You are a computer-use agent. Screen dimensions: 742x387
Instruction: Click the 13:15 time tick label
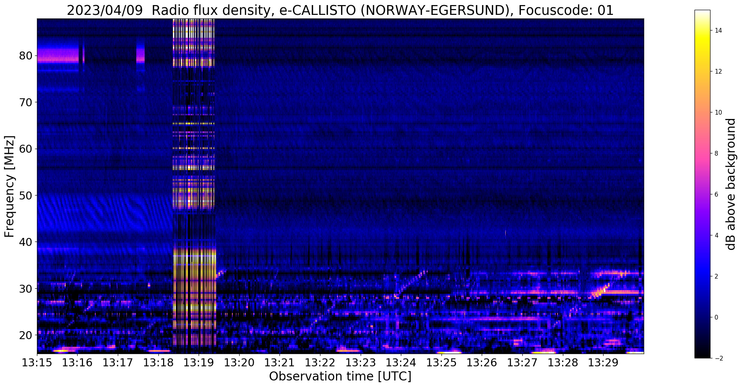[37, 362]
